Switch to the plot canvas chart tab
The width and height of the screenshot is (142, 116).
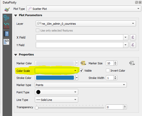click(x=6, y=26)
